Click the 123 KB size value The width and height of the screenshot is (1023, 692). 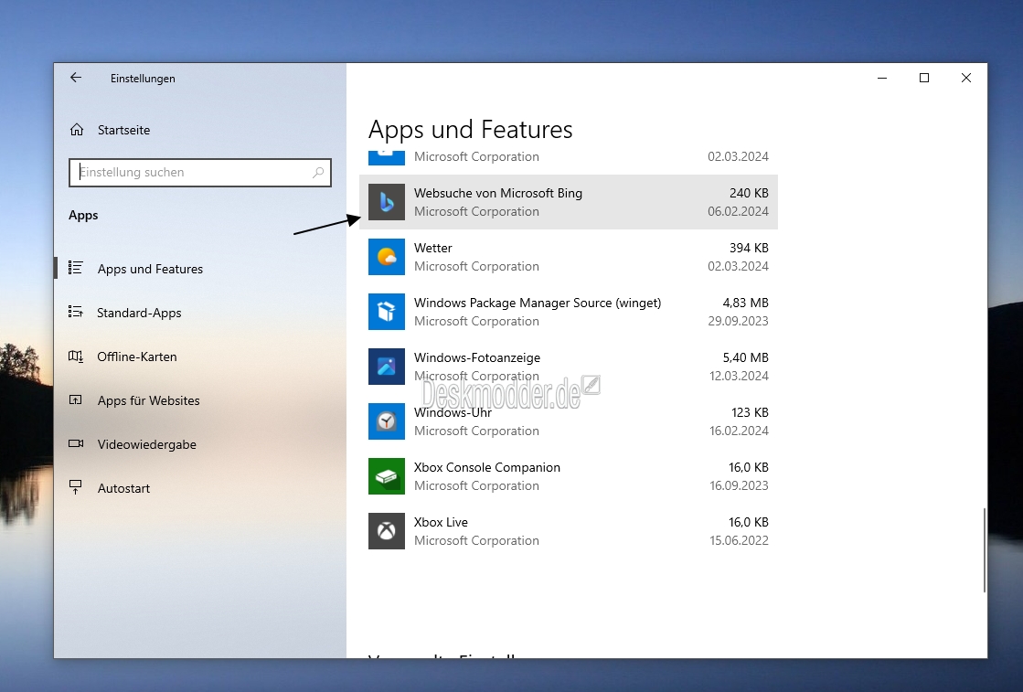click(x=750, y=412)
